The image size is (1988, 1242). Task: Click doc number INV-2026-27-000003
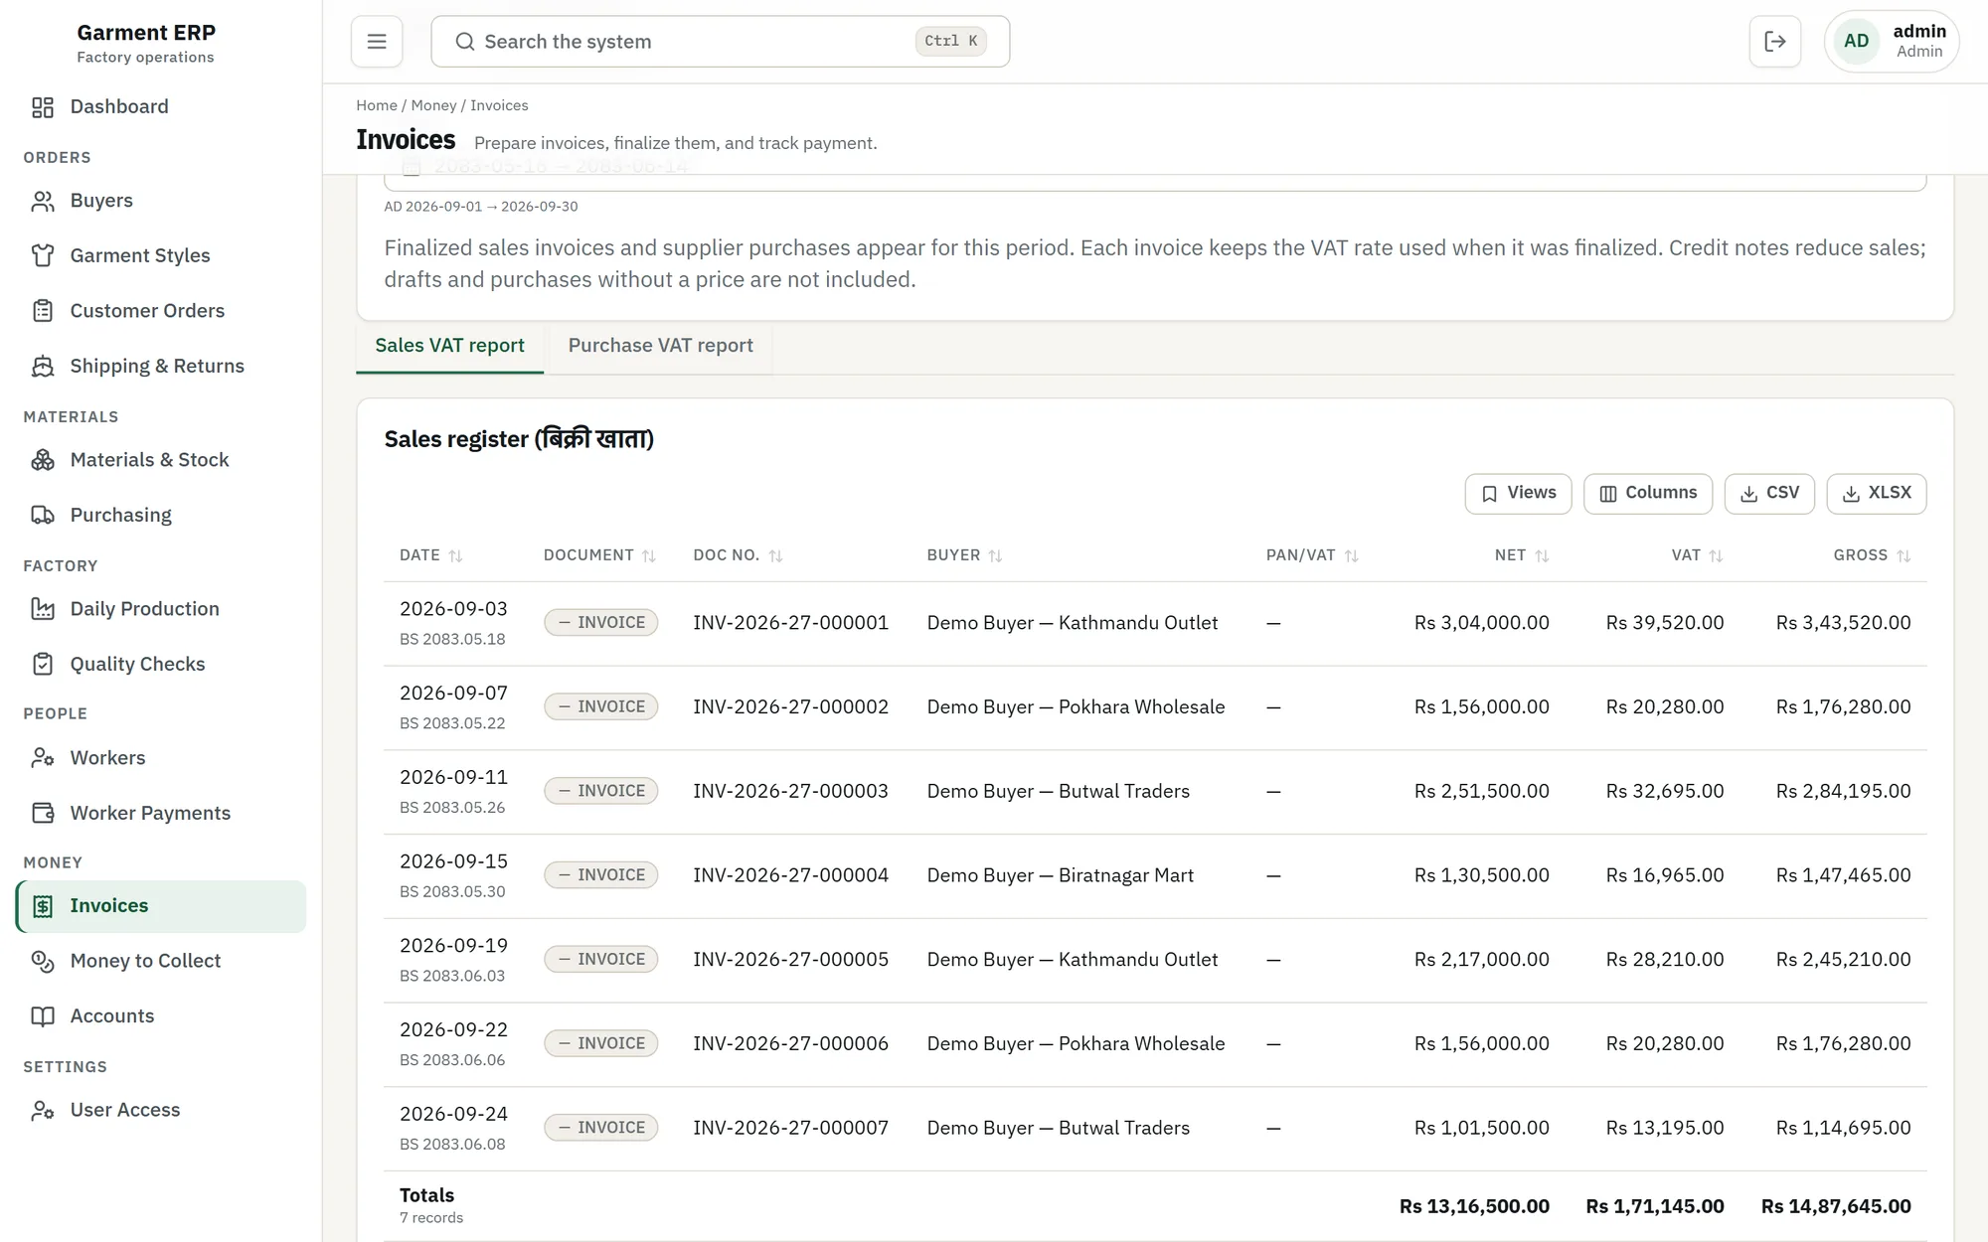click(x=790, y=792)
